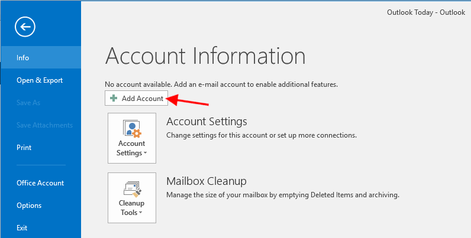
Task: Click the 'No account available' message text
Action: click(x=221, y=84)
